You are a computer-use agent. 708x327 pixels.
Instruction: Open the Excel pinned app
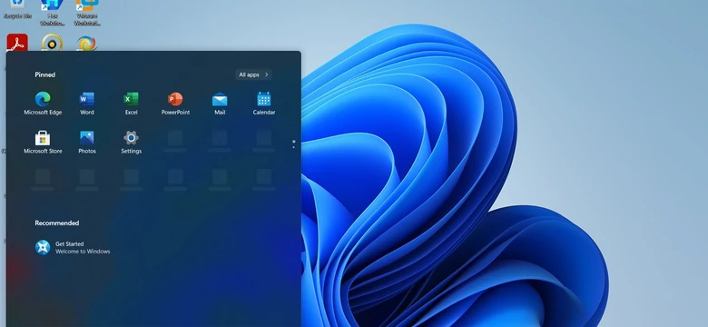[131, 104]
